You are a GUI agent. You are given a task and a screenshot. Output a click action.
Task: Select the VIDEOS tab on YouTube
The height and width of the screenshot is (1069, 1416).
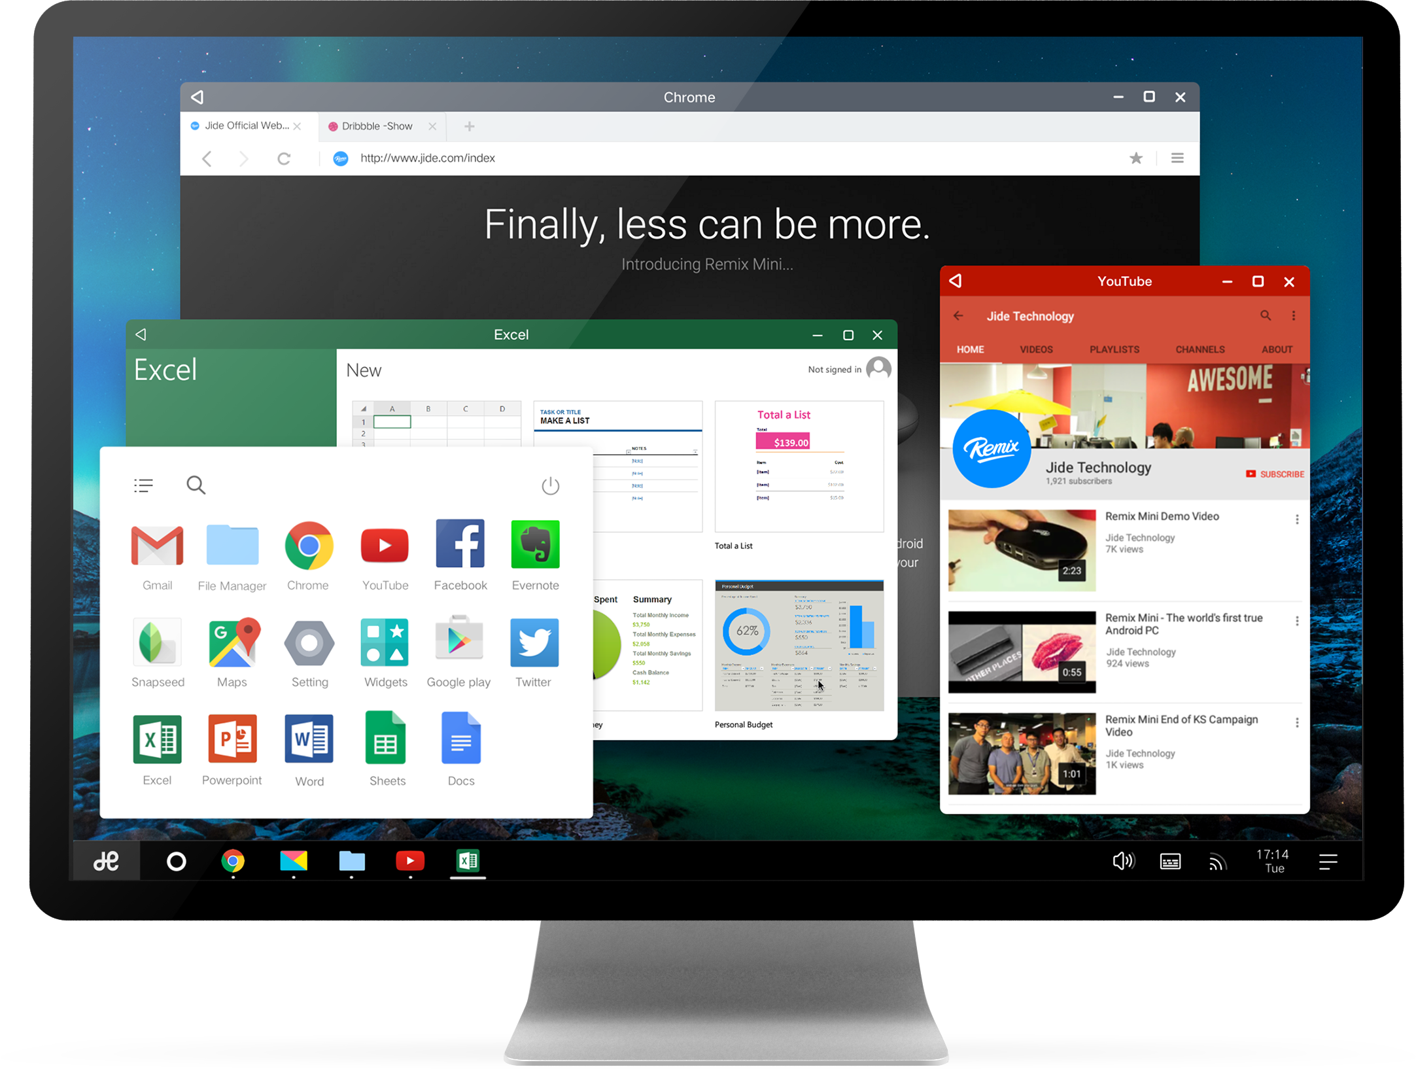tap(1035, 351)
